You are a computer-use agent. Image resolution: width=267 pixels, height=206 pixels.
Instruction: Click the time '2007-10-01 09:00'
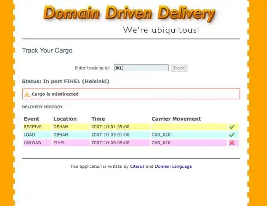pos(110,127)
